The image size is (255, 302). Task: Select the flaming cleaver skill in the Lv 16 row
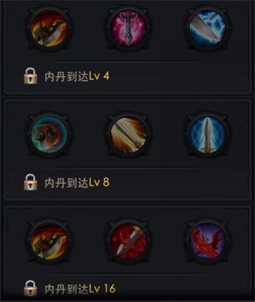[49, 241]
